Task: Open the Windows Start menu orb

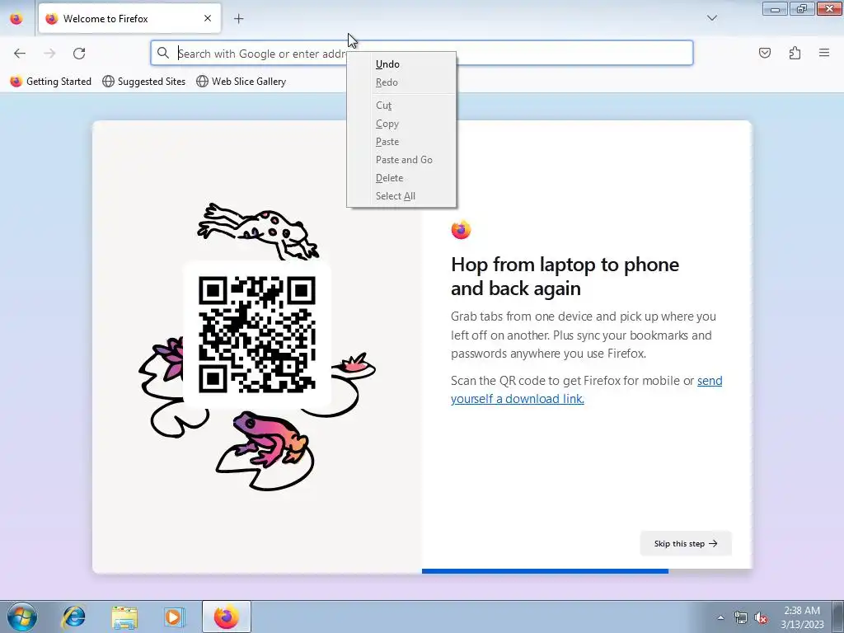Action: (x=22, y=617)
